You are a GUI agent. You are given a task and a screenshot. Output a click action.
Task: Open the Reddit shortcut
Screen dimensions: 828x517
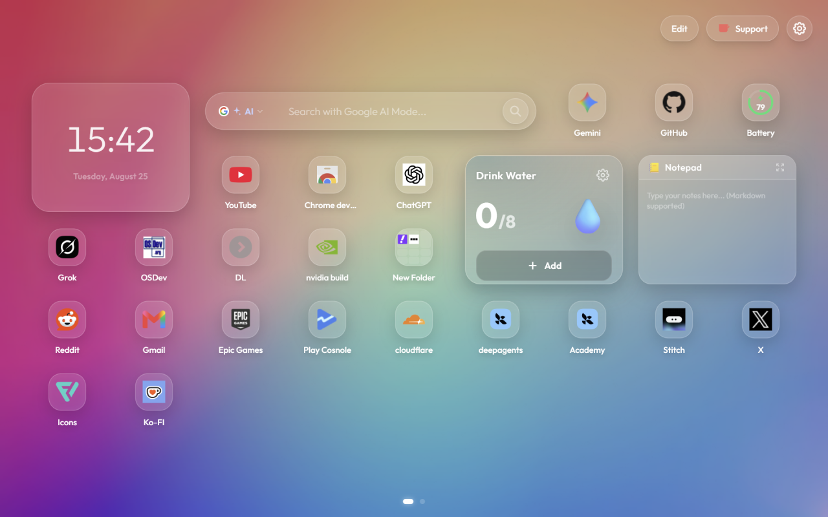pyautogui.click(x=67, y=319)
